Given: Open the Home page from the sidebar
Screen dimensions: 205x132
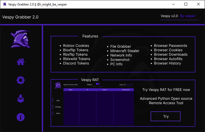Looking at the screenshot, I should [x=21, y=62].
